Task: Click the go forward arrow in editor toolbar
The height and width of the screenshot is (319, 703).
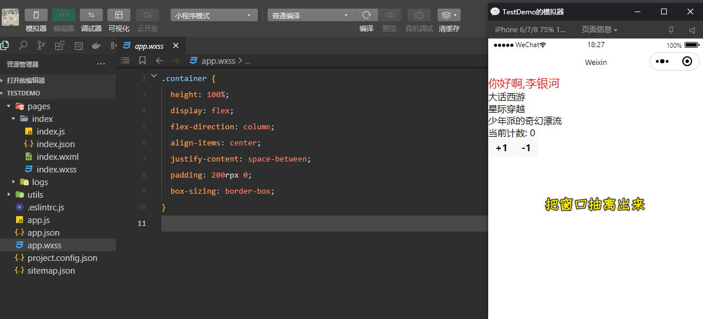Action: coord(176,60)
